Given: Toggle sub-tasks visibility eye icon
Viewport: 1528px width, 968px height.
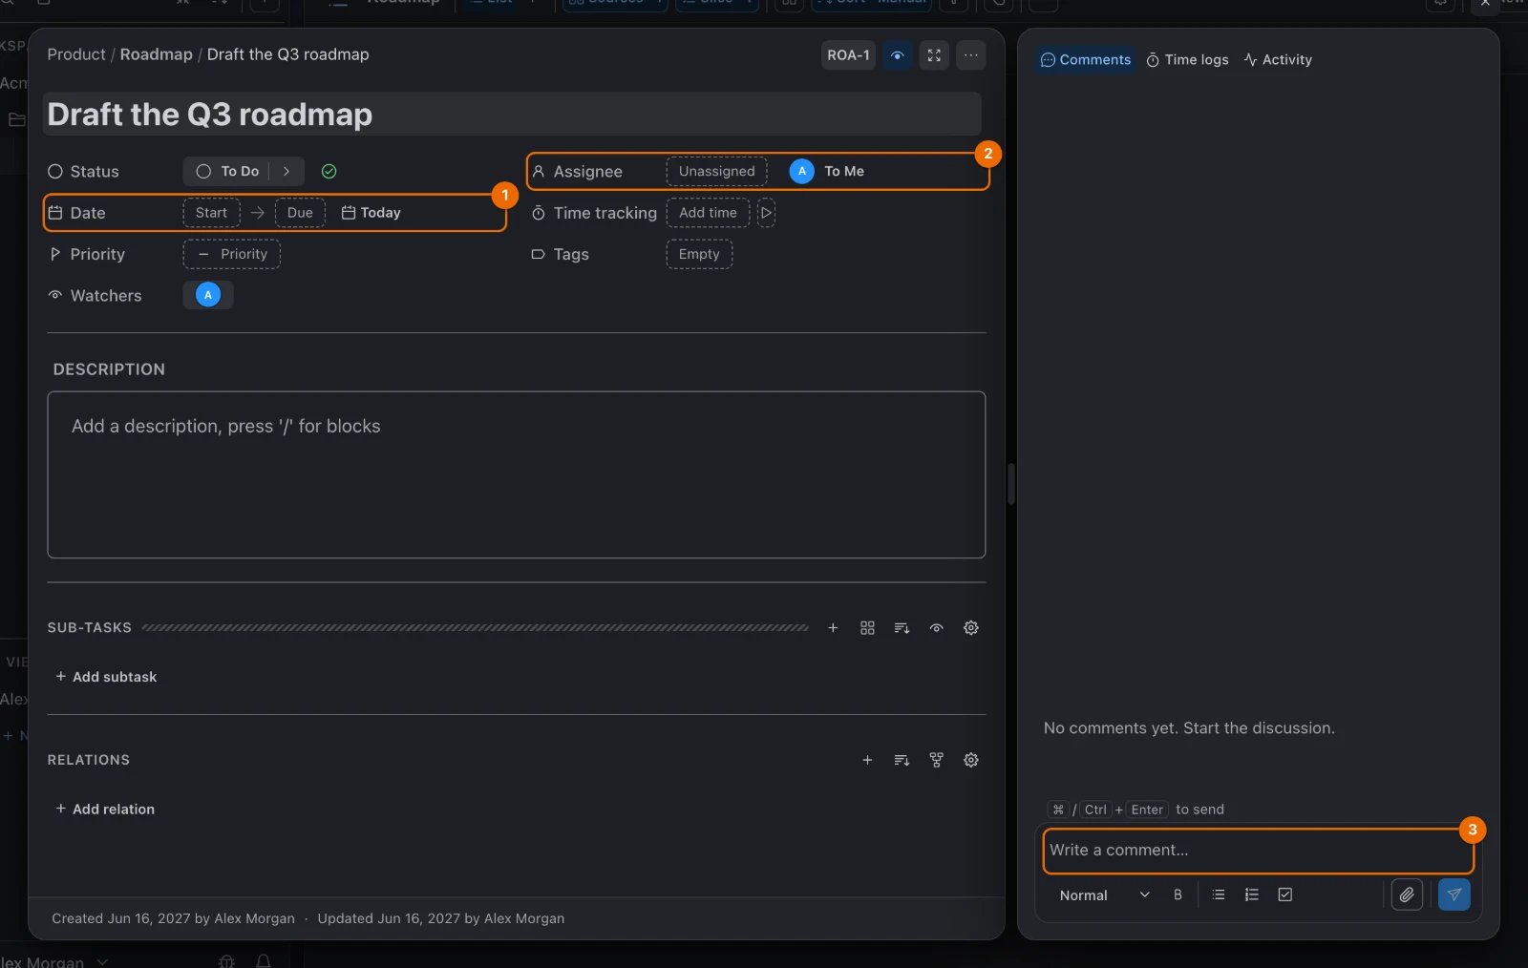Looking at the screenshot, I should (x=937, y=628).
